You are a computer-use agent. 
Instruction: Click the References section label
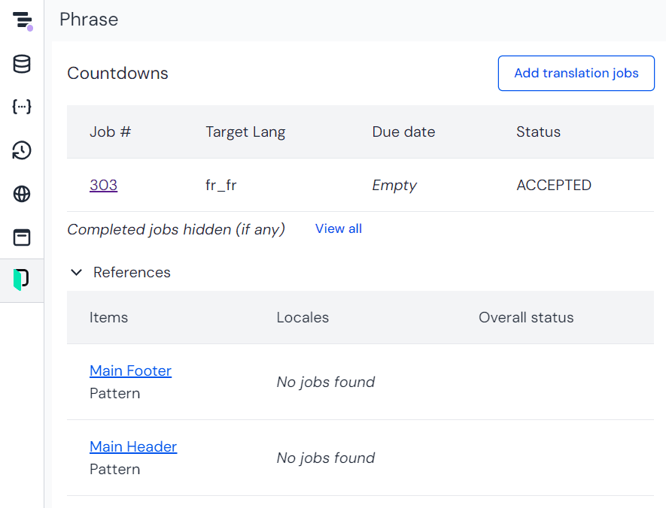click(x=132, y=272)
